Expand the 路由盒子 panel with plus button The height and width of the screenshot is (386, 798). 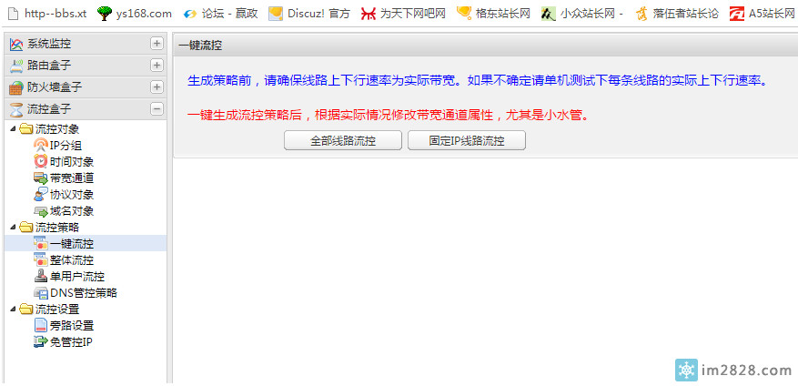coord(157,66)
